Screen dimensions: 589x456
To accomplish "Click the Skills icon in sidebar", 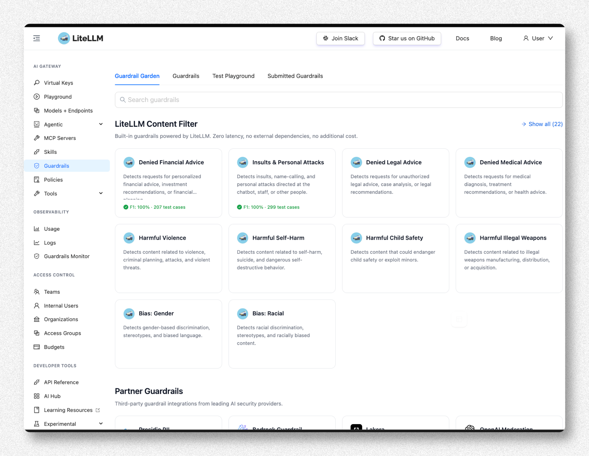I will (37, 152).
